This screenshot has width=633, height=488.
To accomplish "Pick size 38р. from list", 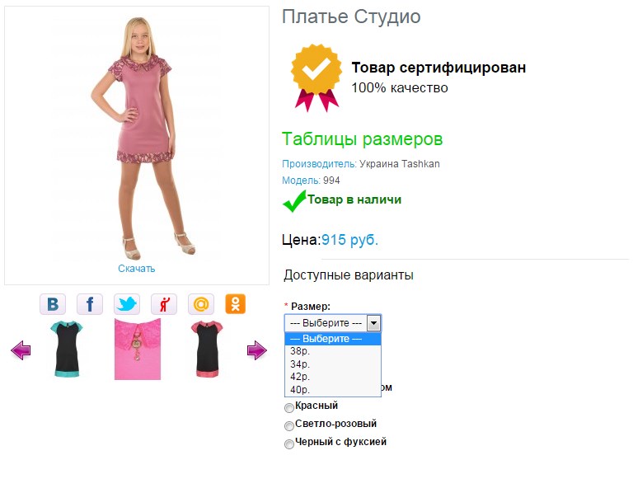I will tap(333, 351).
